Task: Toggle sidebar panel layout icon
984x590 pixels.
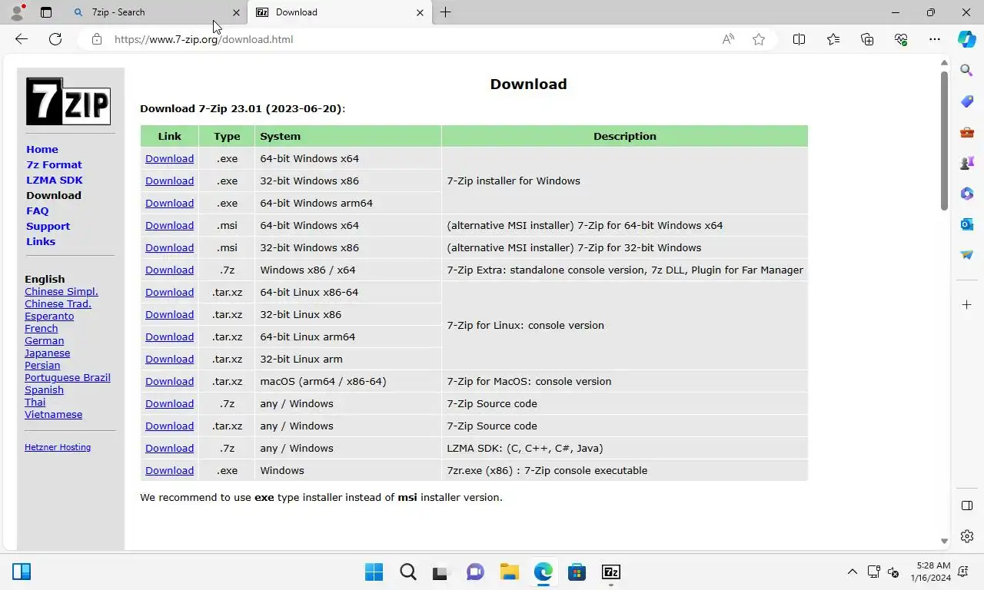Action: (967, 505)
